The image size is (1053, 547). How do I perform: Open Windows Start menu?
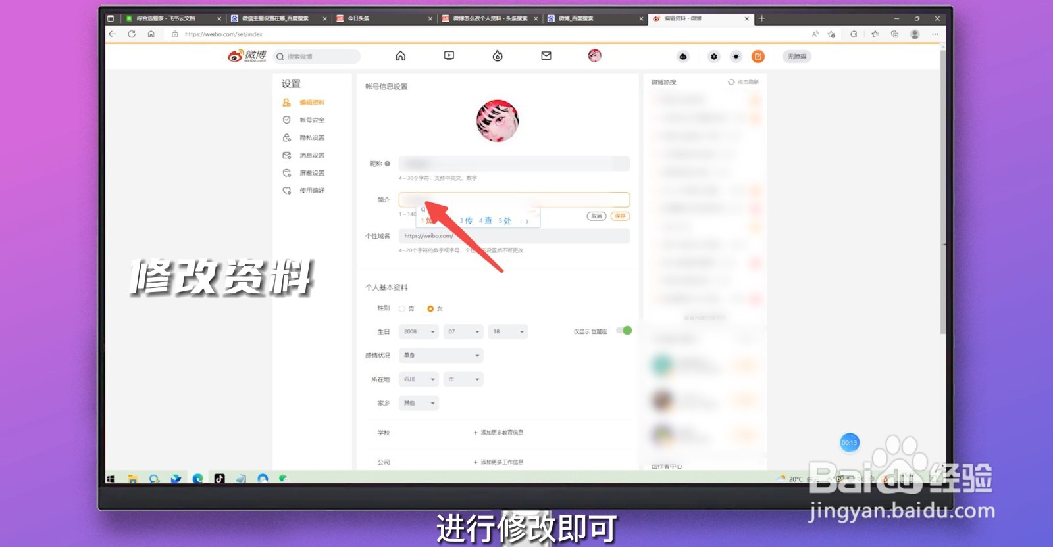111,479
